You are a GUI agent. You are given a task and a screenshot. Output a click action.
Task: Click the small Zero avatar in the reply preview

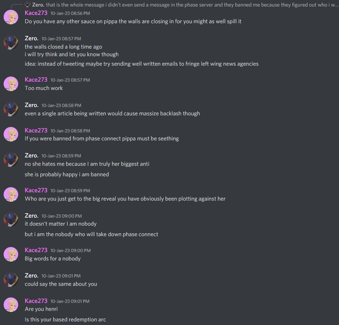(27, 4)
